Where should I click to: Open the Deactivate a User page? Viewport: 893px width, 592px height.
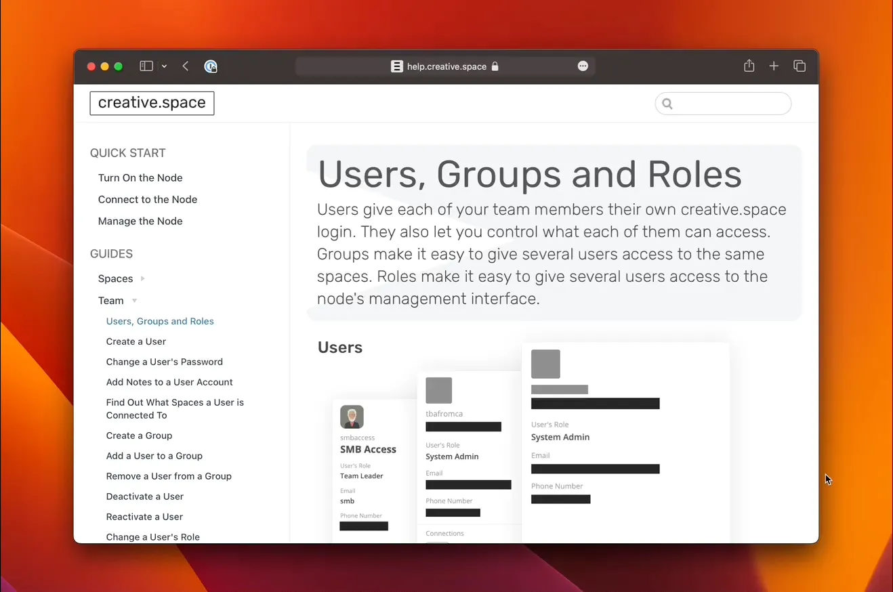(144, 496)
